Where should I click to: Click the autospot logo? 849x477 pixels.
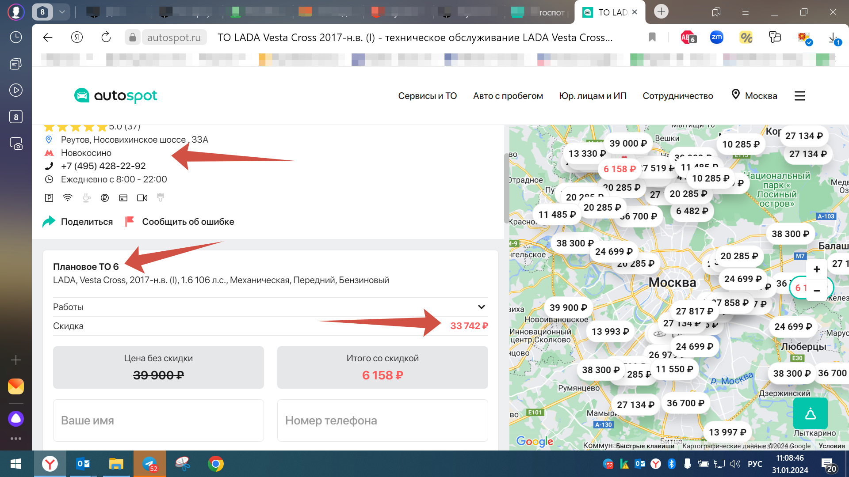[115, 95]
